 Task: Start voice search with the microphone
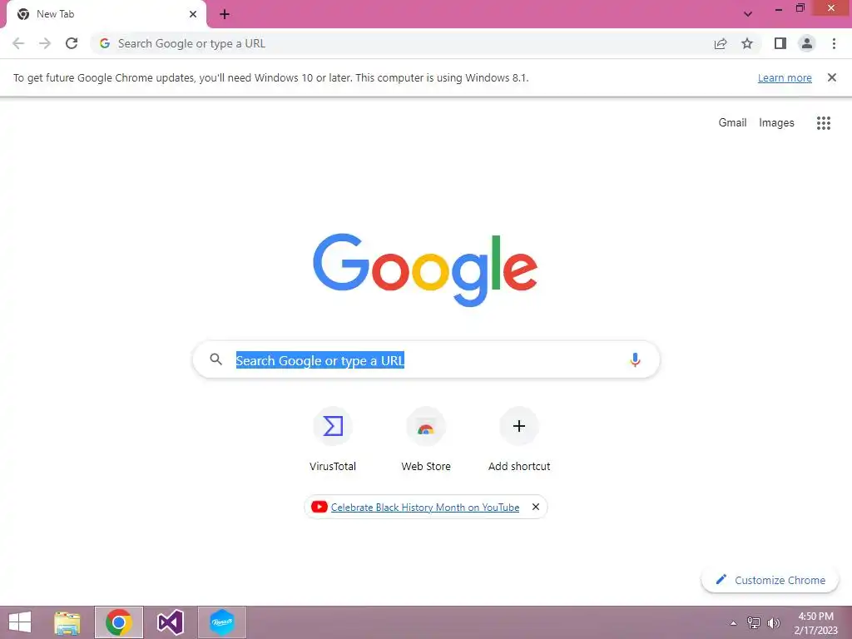pyautogui.click(x=635, y=359)
